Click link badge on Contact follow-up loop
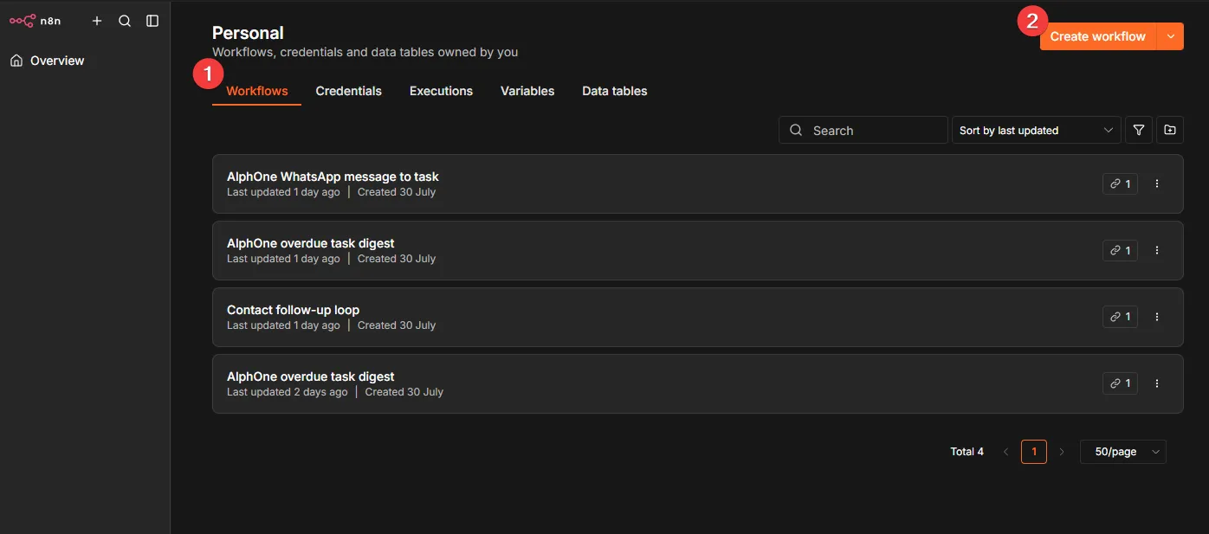 click(1120, 317)
